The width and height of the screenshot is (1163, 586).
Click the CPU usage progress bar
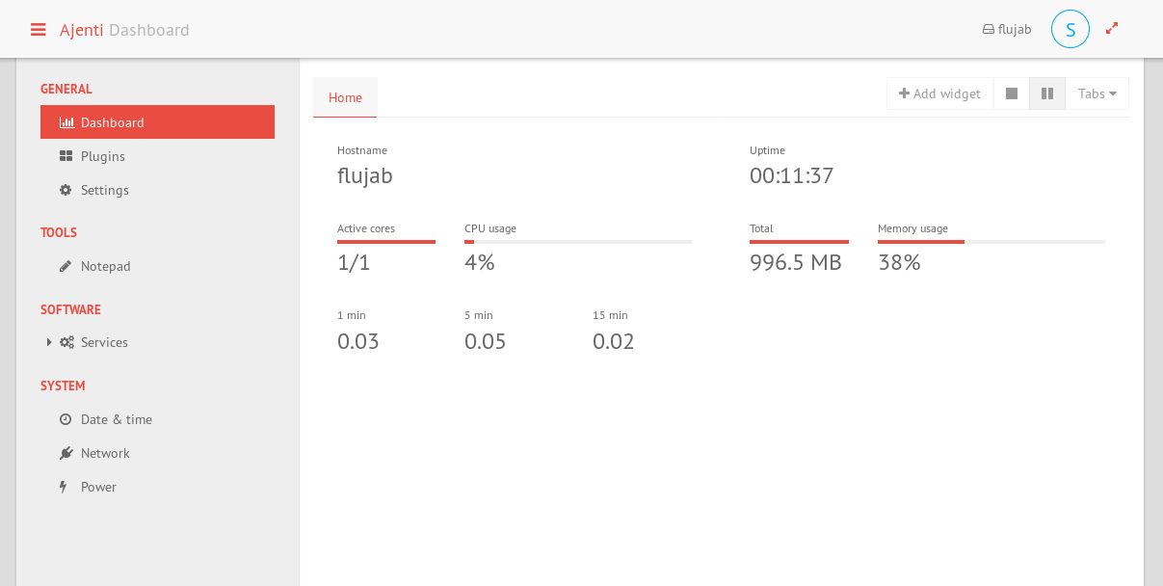click(x=578, y=242)
